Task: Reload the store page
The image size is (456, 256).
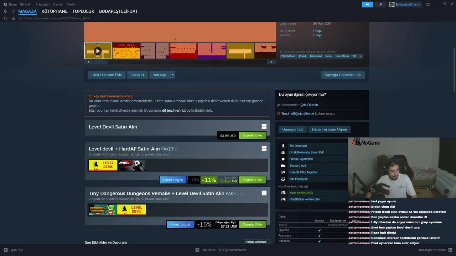Action: point(5,18)
